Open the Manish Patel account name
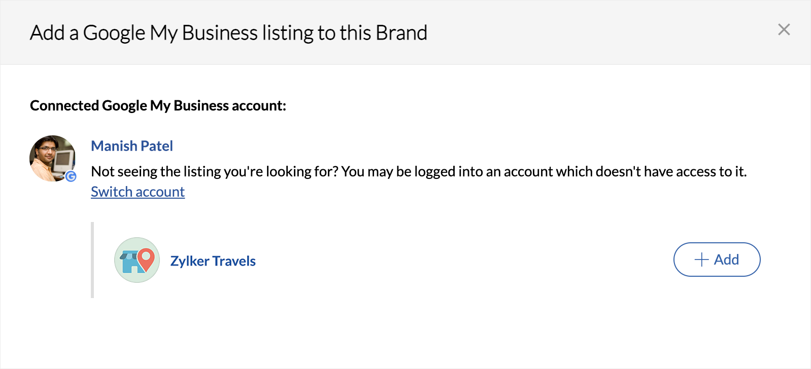This screenshot has height=369, width=811. (x=132, y=146)
